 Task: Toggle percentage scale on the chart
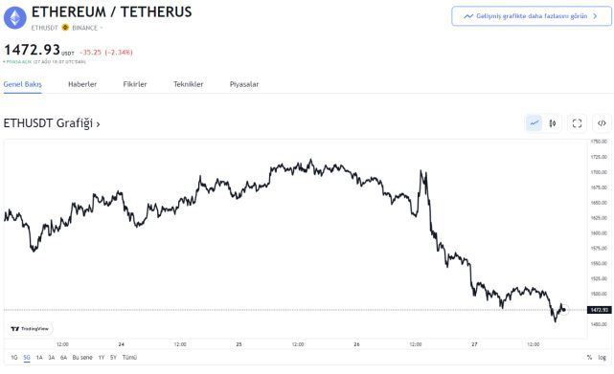pyautogui.click(x=589, y=357)
